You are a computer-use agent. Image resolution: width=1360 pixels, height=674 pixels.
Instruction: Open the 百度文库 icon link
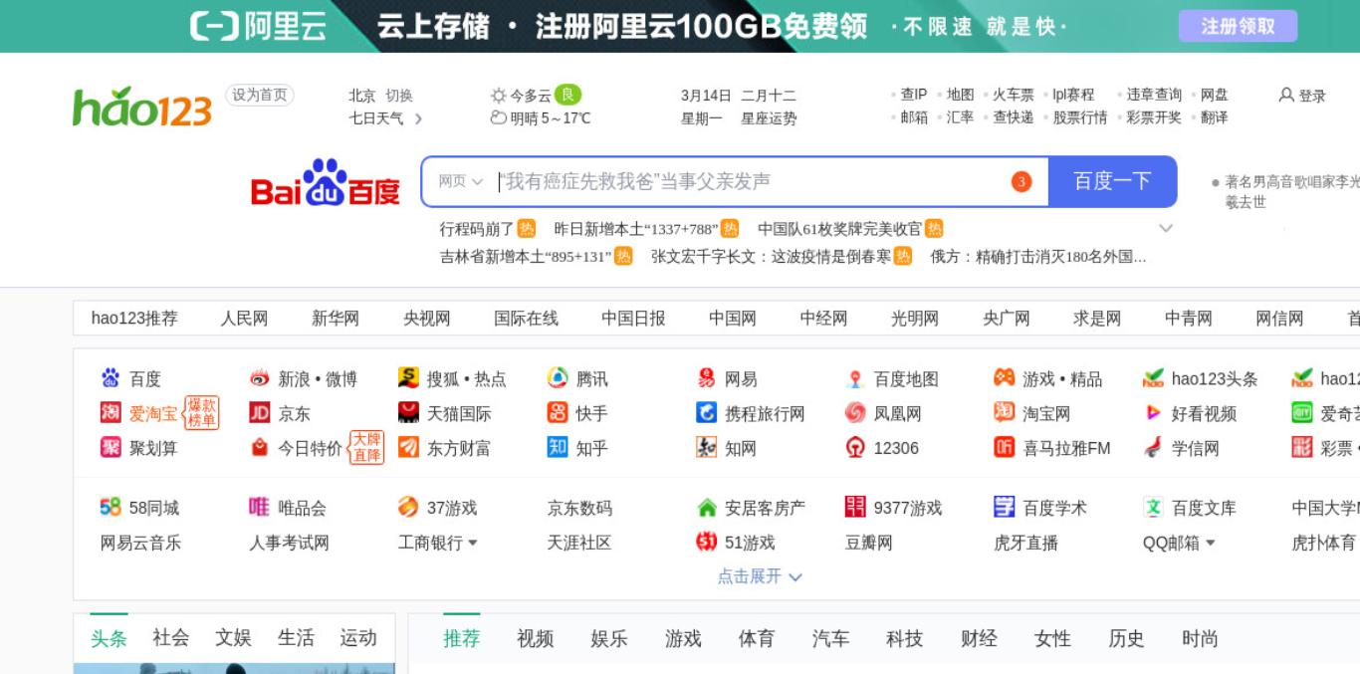(x=1190, y=508)
